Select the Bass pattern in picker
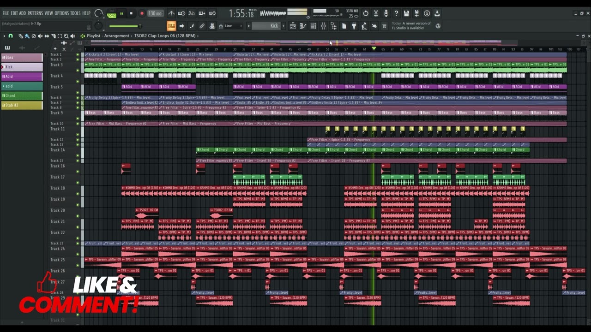The image size is (591, 332). (22, 57)
